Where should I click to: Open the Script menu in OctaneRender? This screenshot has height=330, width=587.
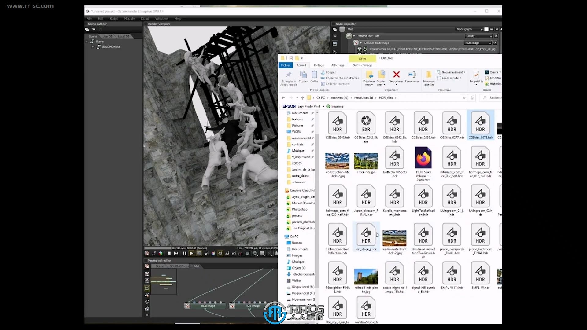coord(114,19)
